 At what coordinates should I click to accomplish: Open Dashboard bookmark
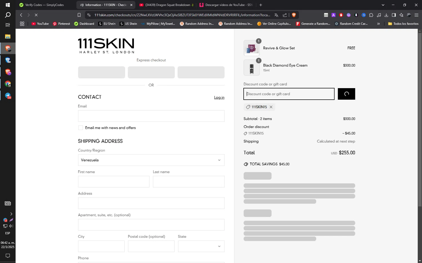pos(84,24)
